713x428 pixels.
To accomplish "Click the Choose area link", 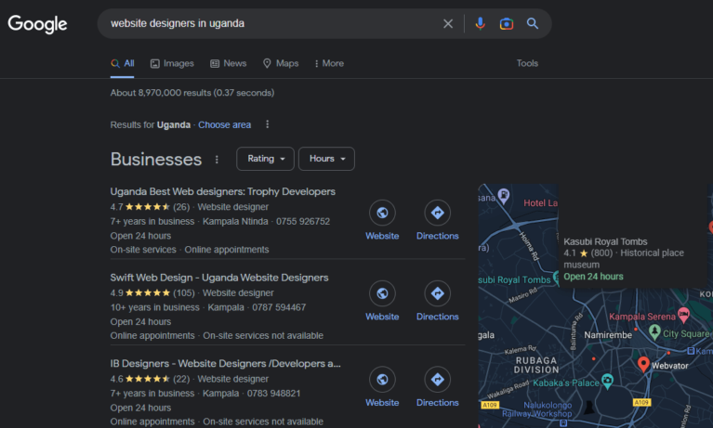I will (x=224, y=125).
